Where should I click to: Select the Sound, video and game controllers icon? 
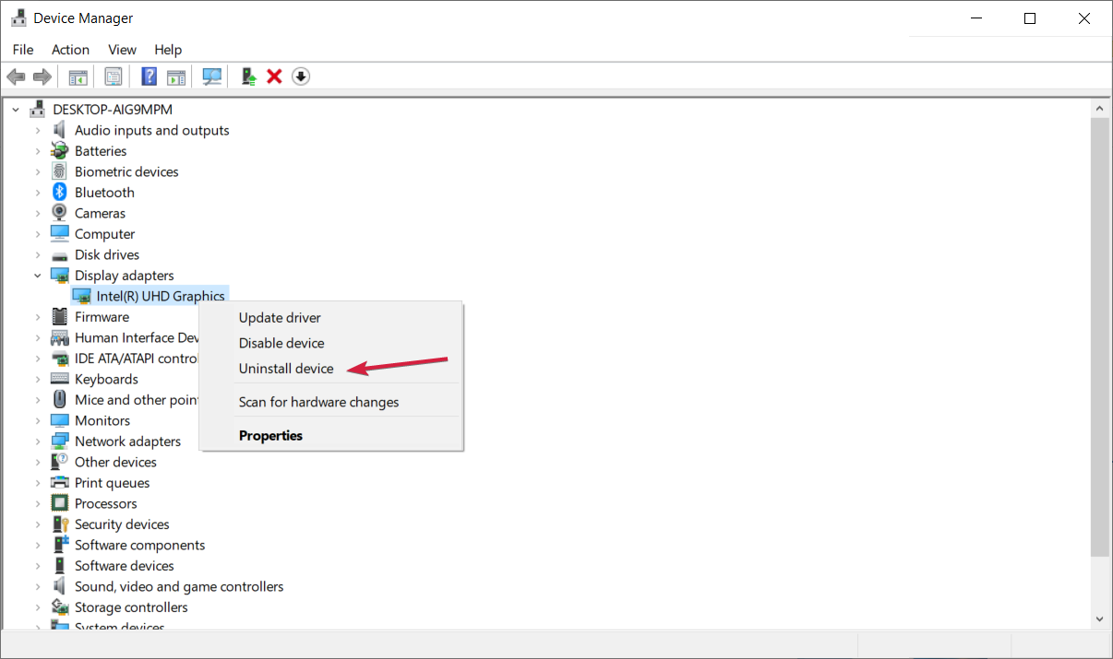60,586
